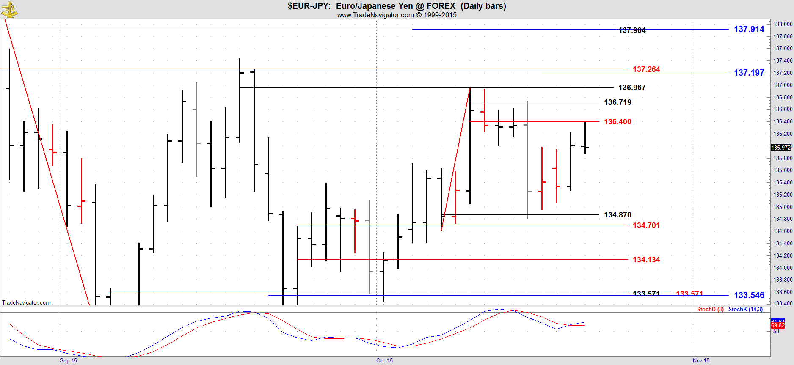Click the red 59.82 stochastic value tag
Viewport: 794px width, 365px height.
(x=778, y=326)
